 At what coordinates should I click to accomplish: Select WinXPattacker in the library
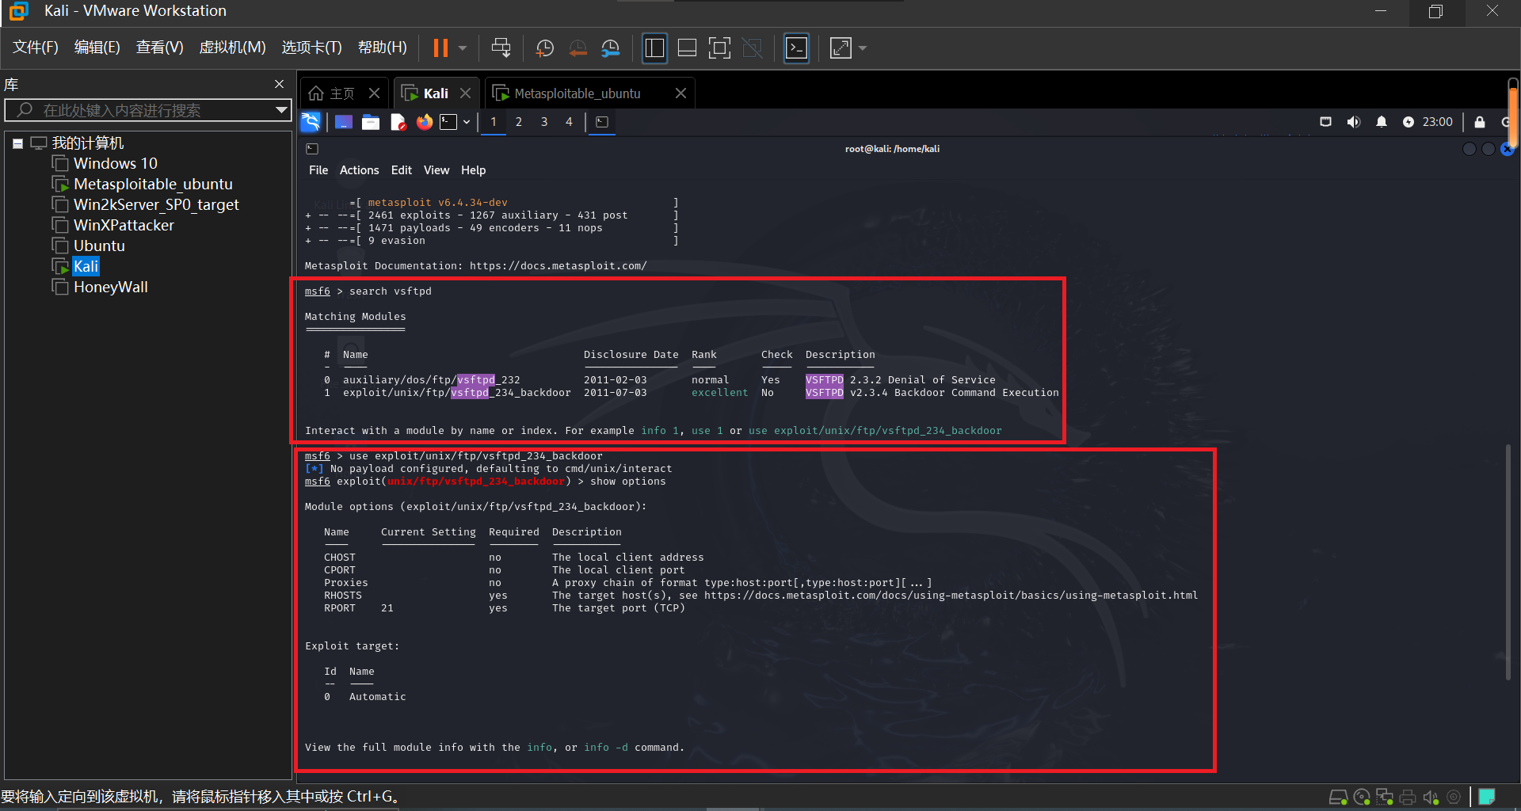pyautogui.click(x=113, y=225)
